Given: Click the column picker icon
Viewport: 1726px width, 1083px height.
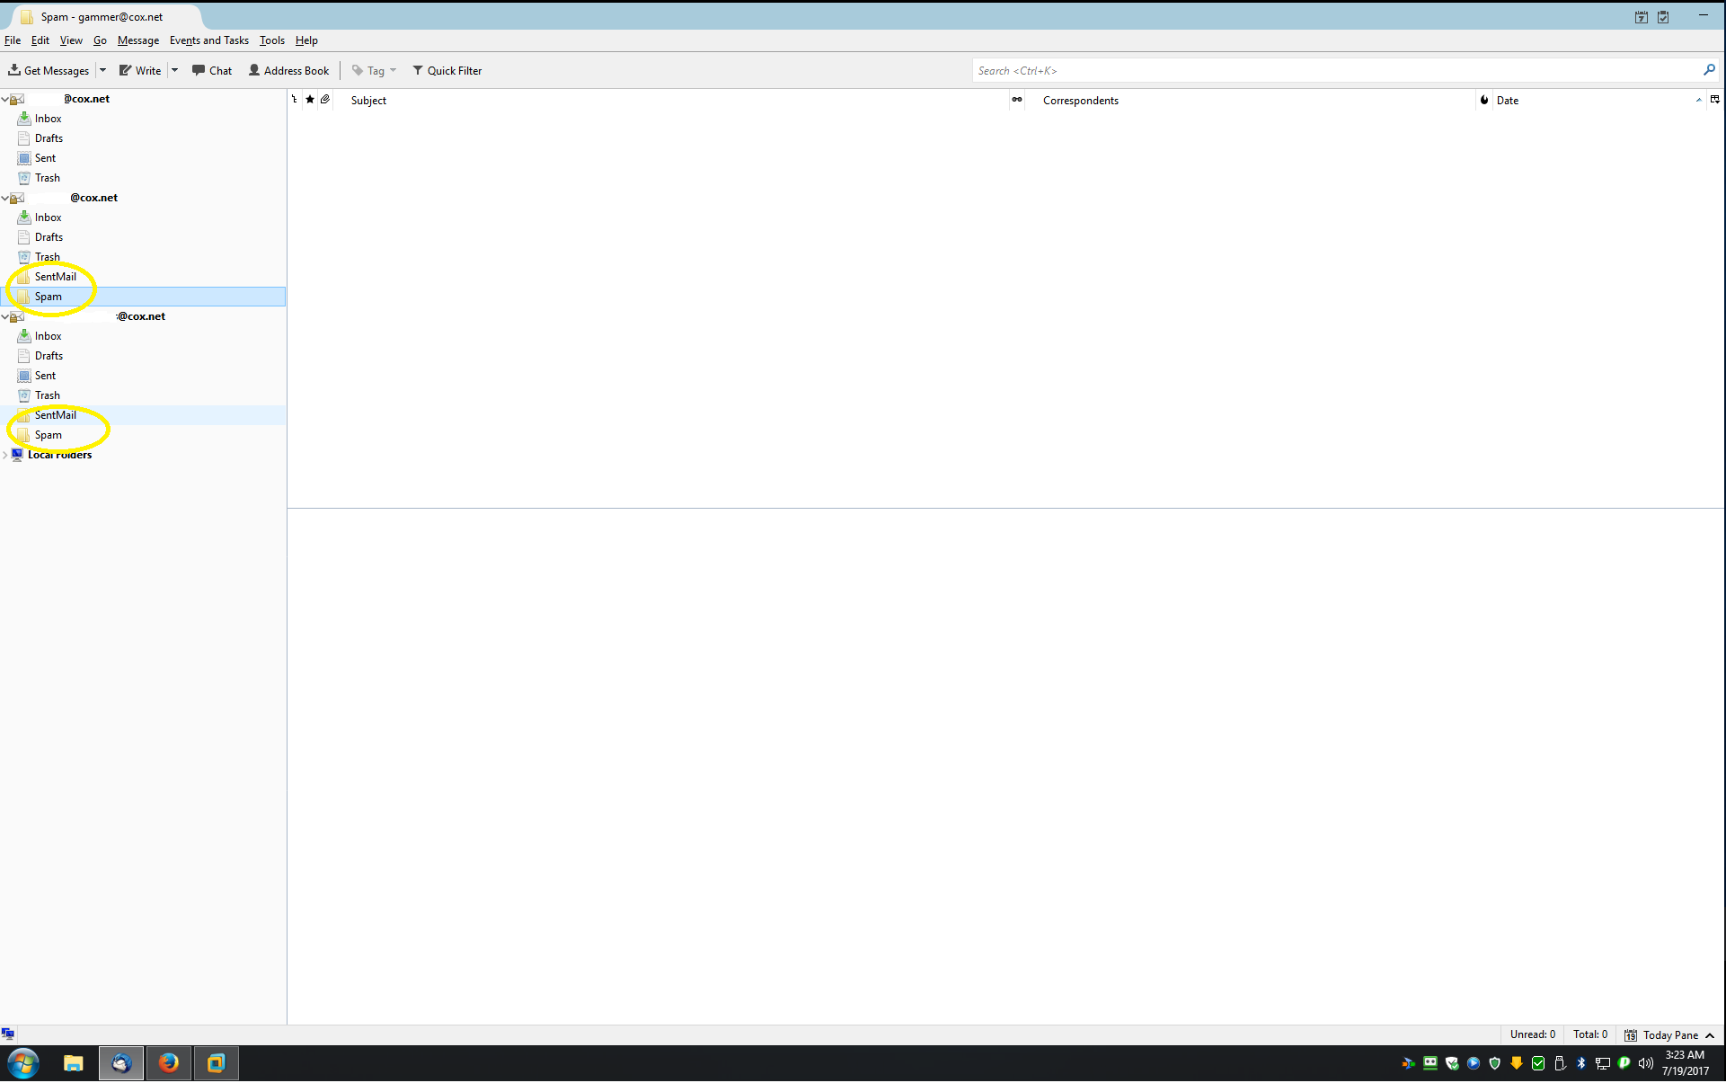Looking at the screenshot, I should click(1714, 100).
